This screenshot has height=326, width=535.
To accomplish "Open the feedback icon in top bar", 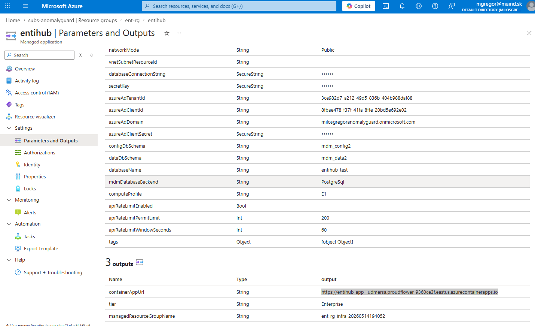I will pyautogui.click(x=452, y=6).
